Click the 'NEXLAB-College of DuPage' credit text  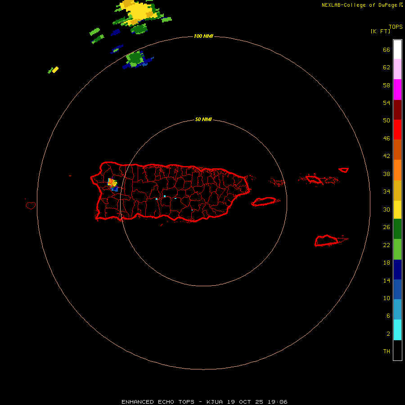tap(359, 5)
